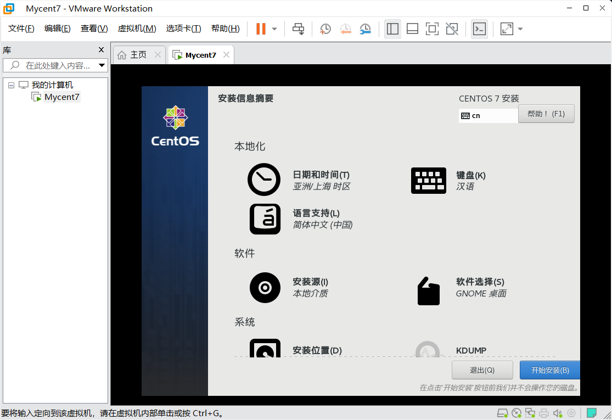Click the grayed circular device status bar icon
Viewport: 612px width, 420px height.
[x=571, y=413]
